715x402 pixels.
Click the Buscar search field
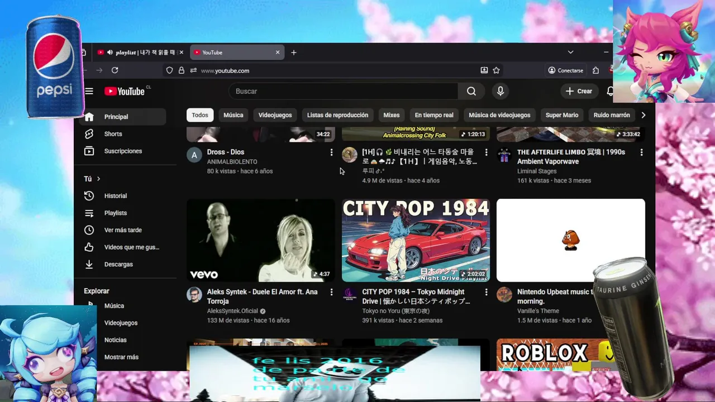coord(344,91)
